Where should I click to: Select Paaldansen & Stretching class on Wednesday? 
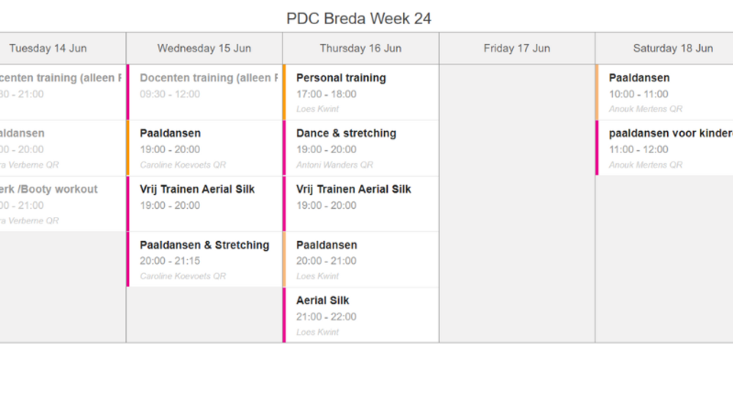click(205, 259)
